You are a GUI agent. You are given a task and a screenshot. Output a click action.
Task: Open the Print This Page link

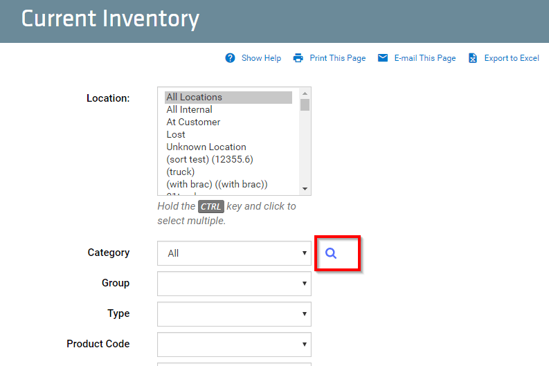point(338,58)
